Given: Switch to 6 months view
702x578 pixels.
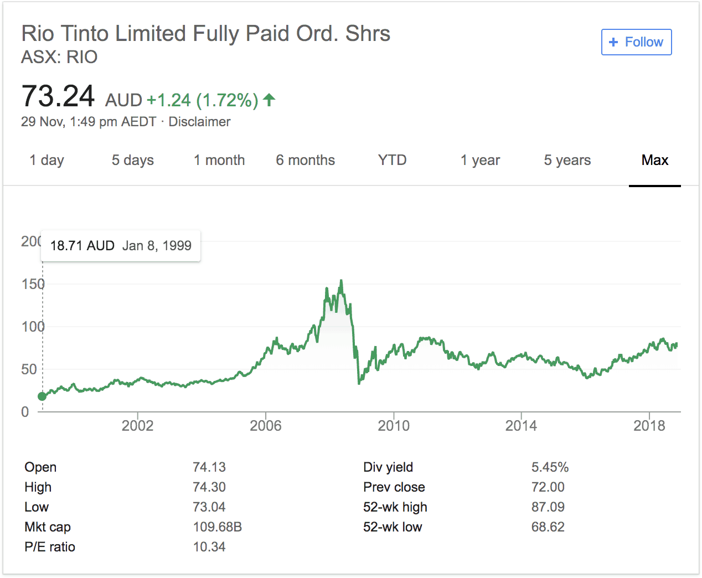Looking at the screenshot, I should coord(305,160).
